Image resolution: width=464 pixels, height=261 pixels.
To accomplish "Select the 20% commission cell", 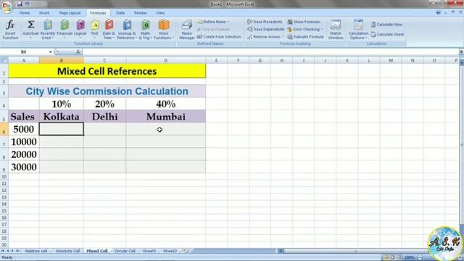I will pos(104,104).
